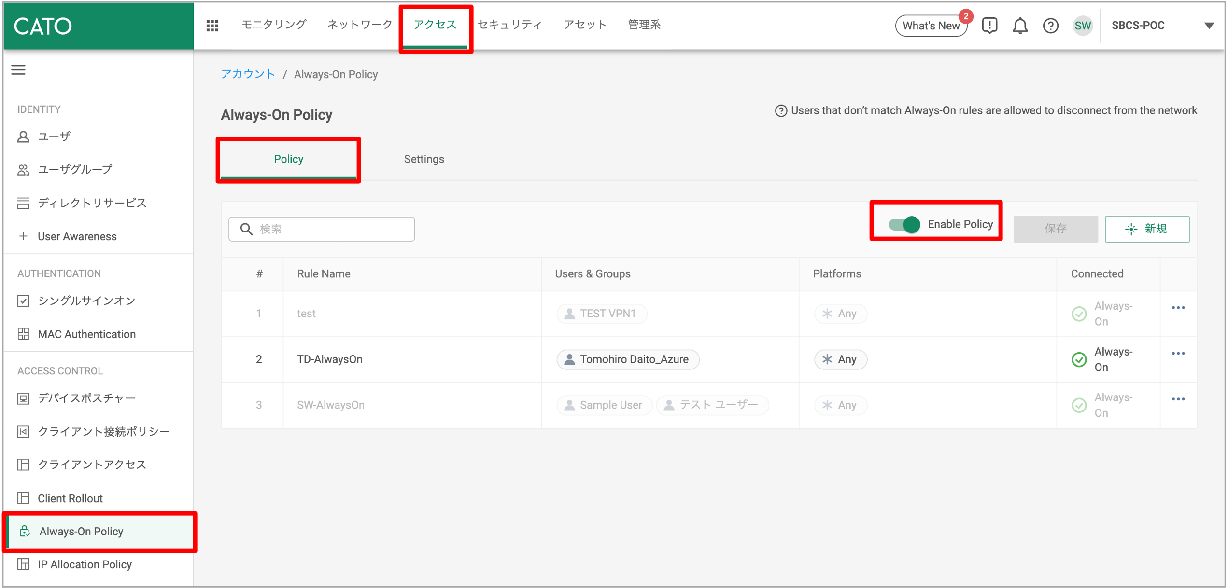This screenshot has height=588, width=1228.
Task: Click the テスト ユーザー user chip
Action: 712,405
